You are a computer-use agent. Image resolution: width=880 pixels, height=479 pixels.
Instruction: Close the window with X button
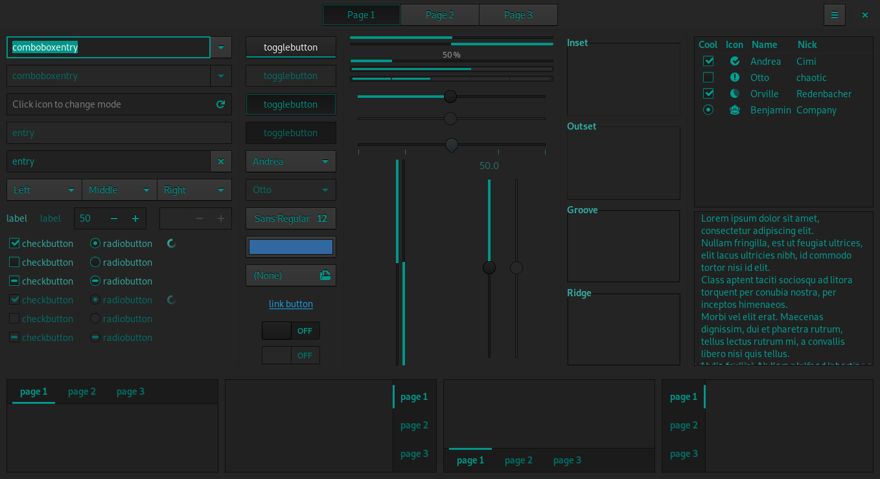coord(865,15)
